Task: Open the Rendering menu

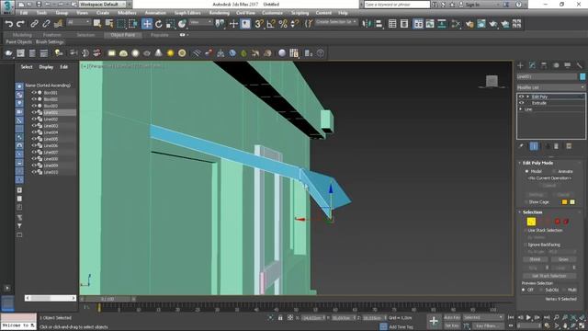Action: tap(220, 13)
